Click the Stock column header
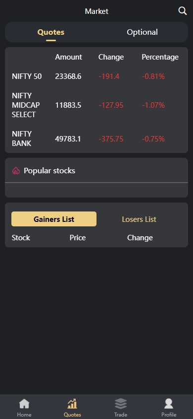Screen dimensions: 193x419 click(x=21, y=238)
